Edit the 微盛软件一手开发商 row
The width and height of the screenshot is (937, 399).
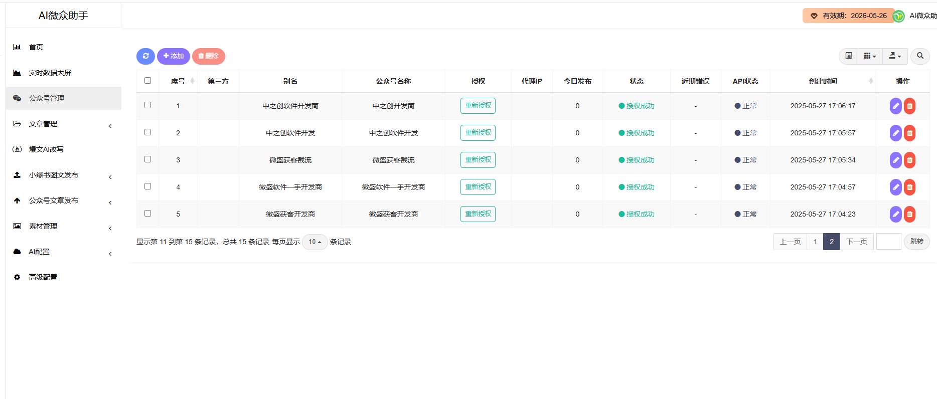[x=895, y=187]
